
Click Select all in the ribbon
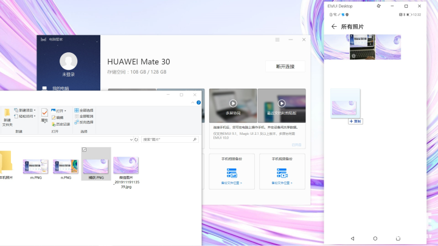click(84, 111)
